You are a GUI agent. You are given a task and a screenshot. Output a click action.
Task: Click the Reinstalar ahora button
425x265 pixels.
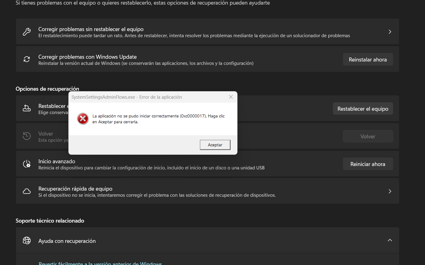tap(368, 59)
